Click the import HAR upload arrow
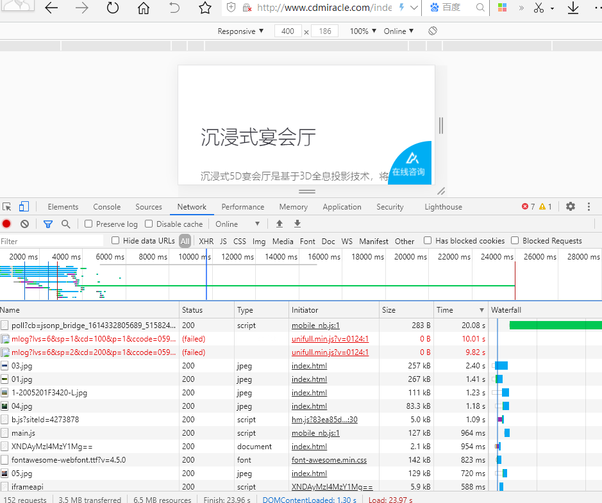This screenshot has height=503, width=602. click(x=280, y=224)
